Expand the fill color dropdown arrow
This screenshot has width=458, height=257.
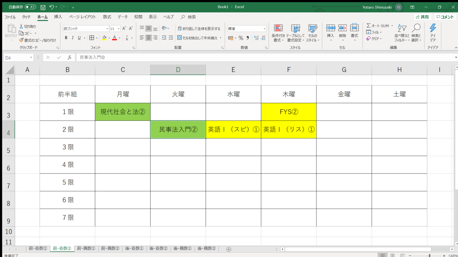(x=109, y=38)
